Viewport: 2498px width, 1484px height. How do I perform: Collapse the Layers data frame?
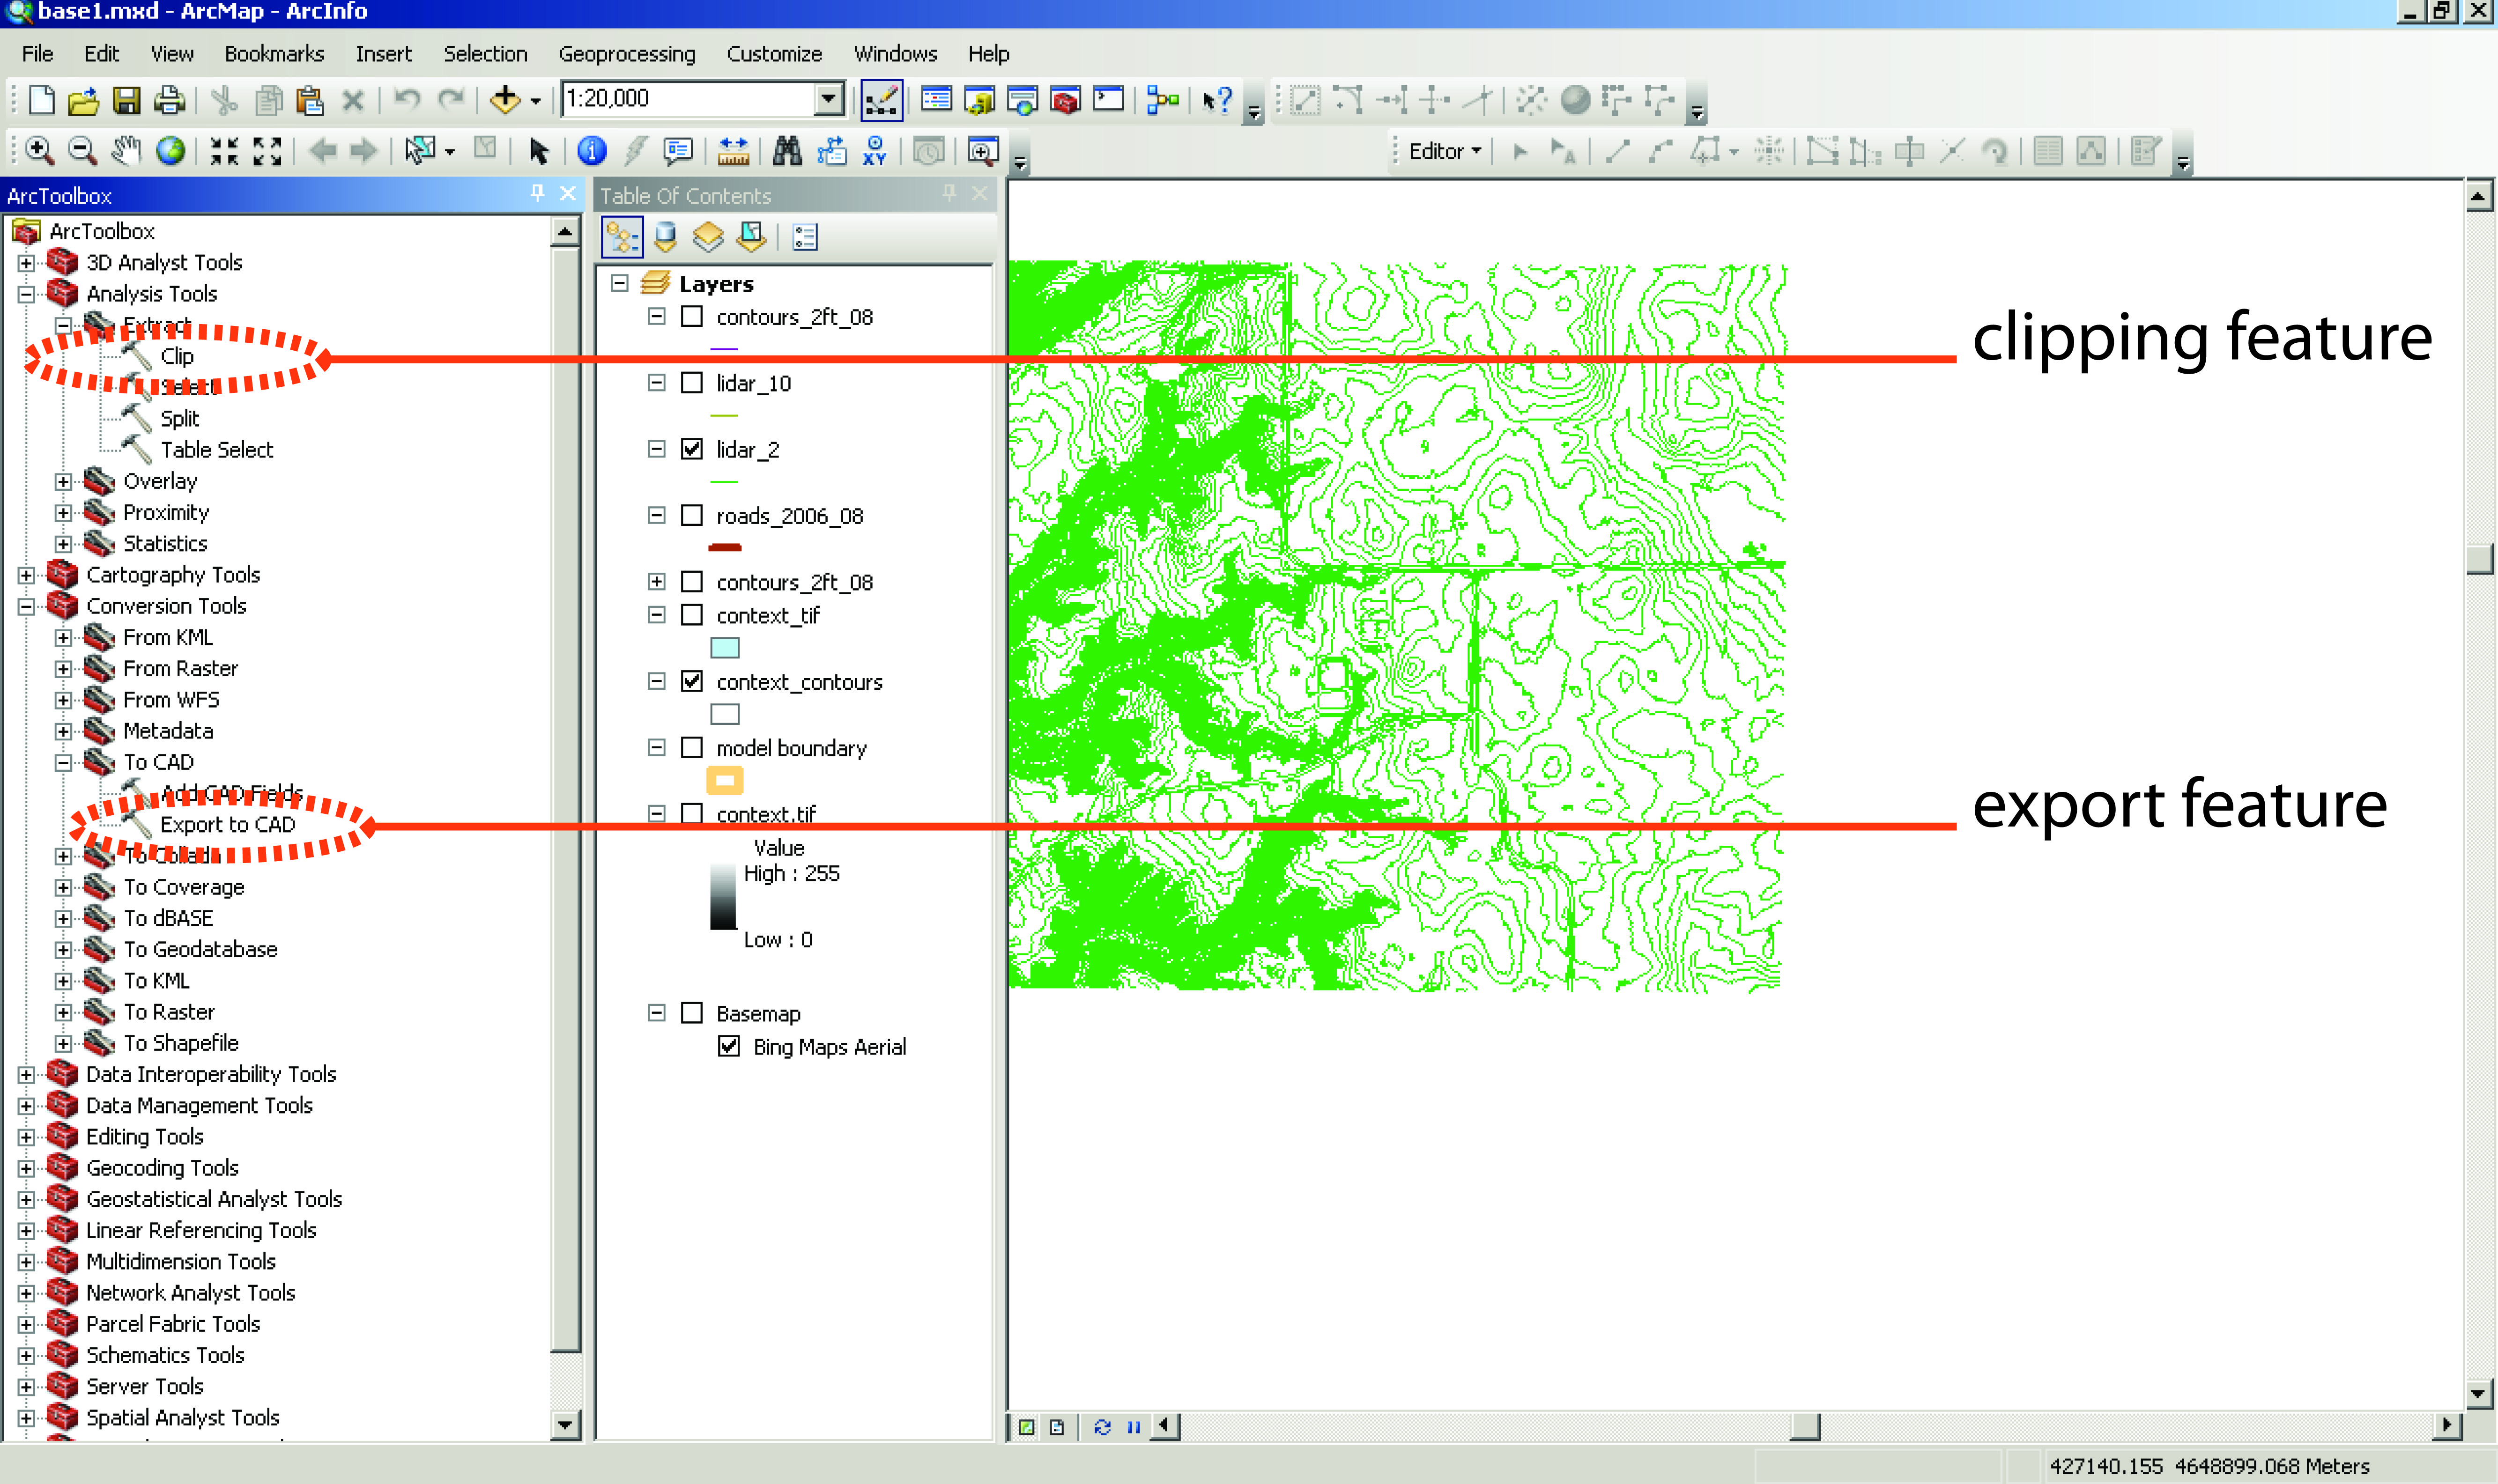coord(620,284)
